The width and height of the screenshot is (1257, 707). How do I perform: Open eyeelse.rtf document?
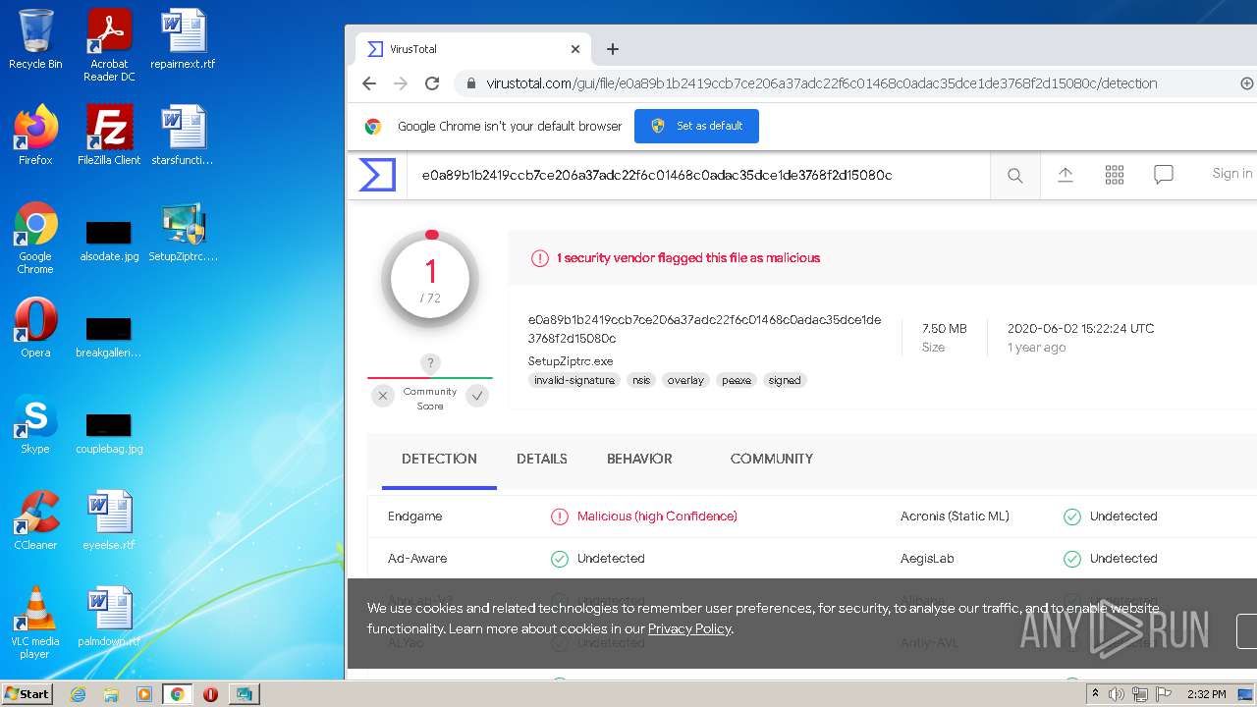[109, 520]
